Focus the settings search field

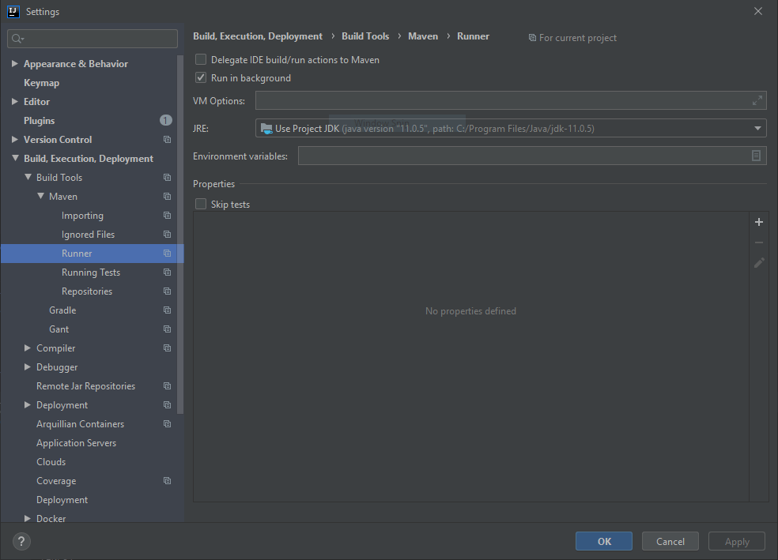point(93,39)
